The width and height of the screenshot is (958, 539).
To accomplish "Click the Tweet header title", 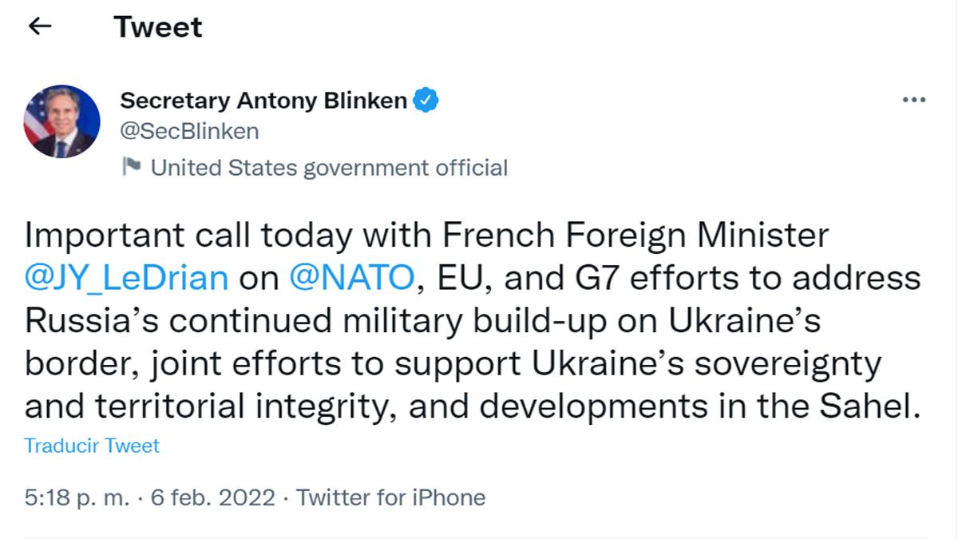I will click(x=158, y=27).
